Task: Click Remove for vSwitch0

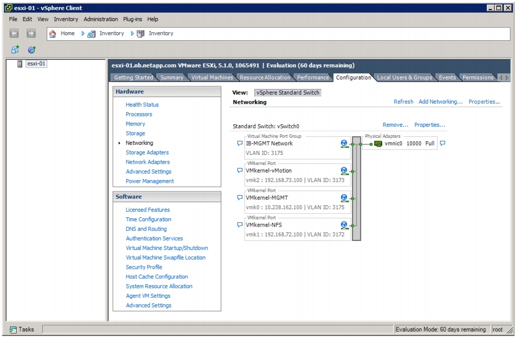Action: [395, 125]
